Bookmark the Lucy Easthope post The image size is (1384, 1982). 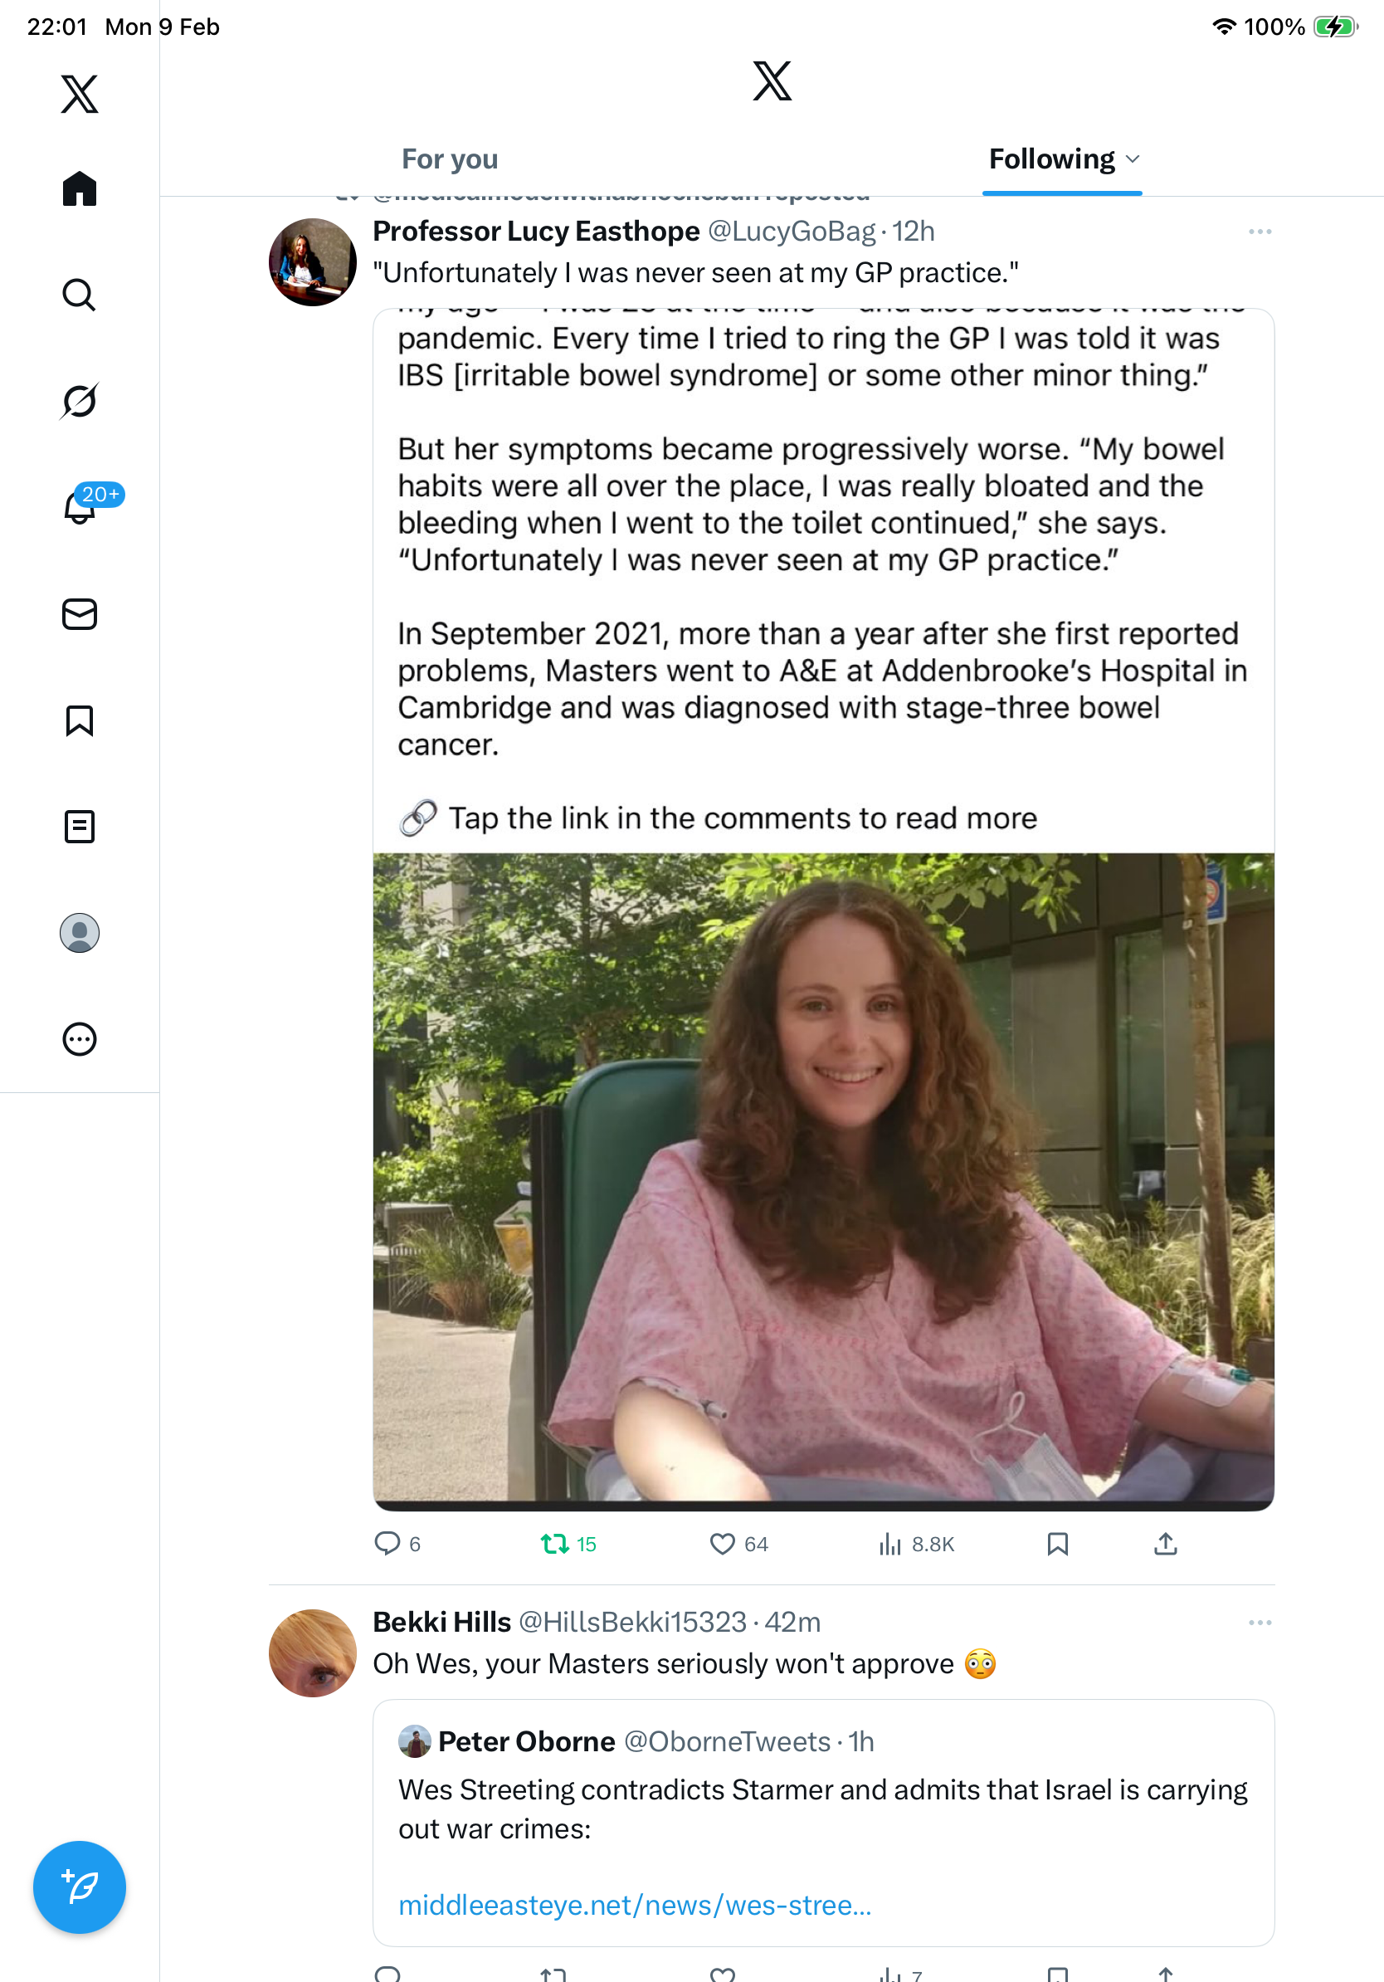[x=1057, y=1544]
